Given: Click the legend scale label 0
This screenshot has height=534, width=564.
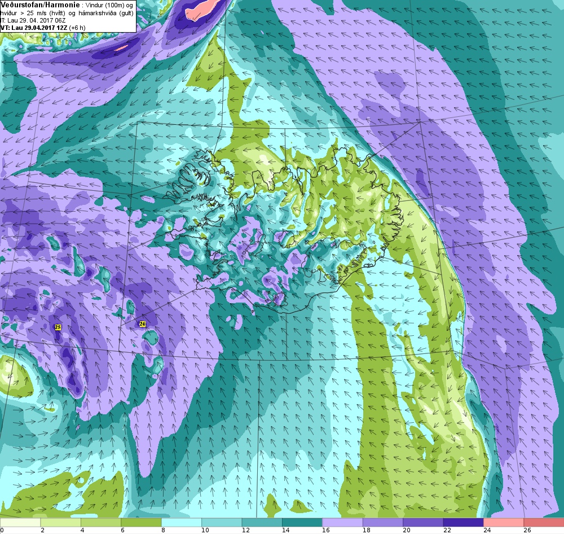Looking at the screenshot, I should pyautogui.click(x=2, y=530).
